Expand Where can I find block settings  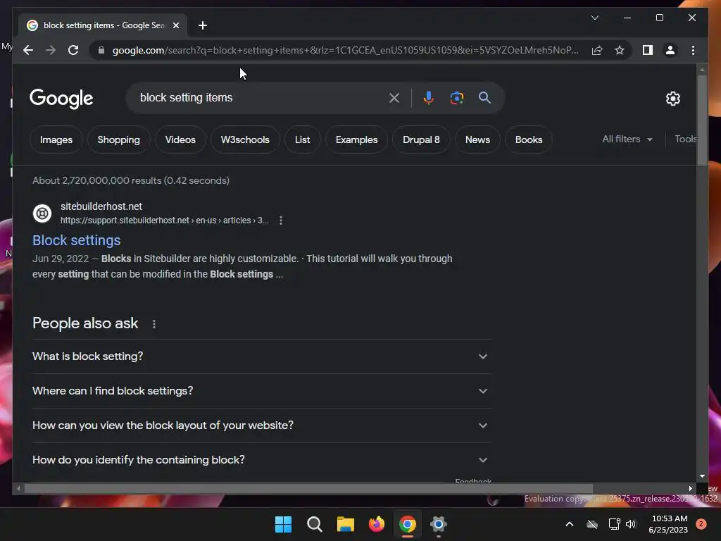(x=262, y=391)
